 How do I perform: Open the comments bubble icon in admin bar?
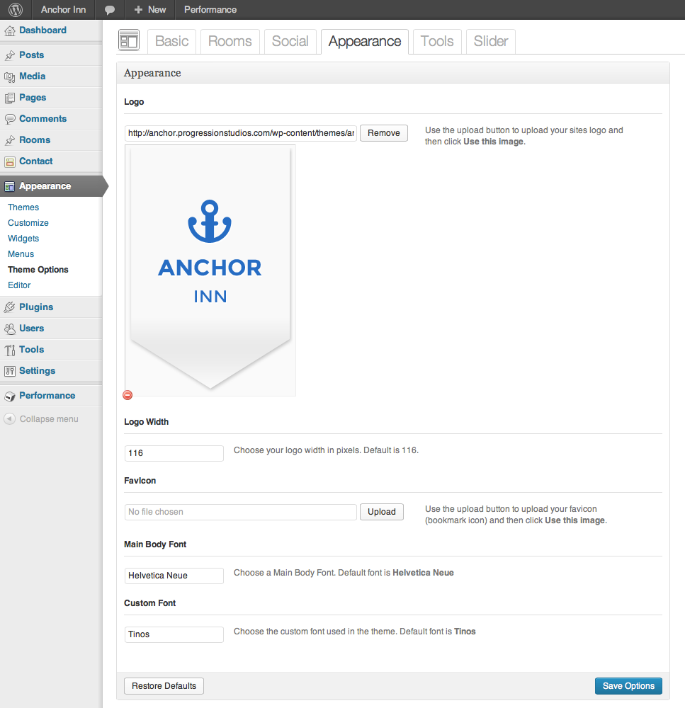click(109, 10)
